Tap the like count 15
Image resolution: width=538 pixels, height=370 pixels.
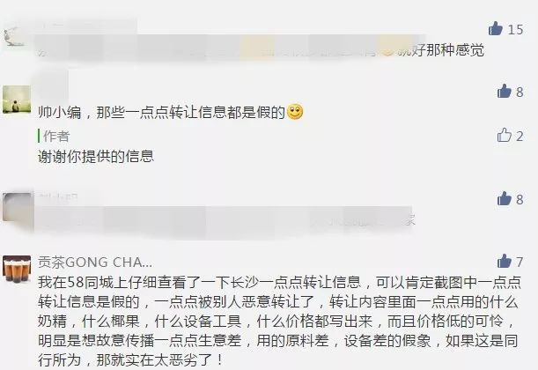click(x=515, y=30)
